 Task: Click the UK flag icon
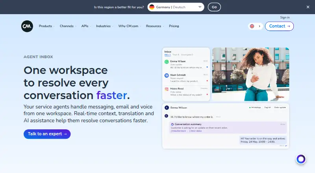coord(252,26)
